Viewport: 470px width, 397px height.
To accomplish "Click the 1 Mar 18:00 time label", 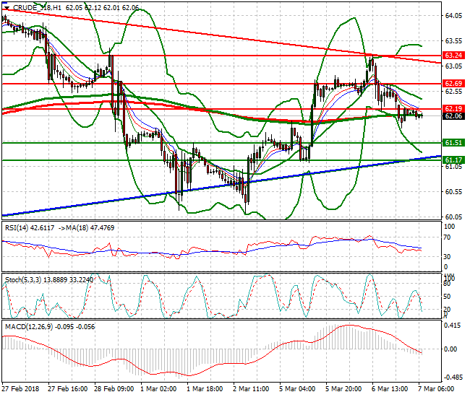I will coord(205,389).
